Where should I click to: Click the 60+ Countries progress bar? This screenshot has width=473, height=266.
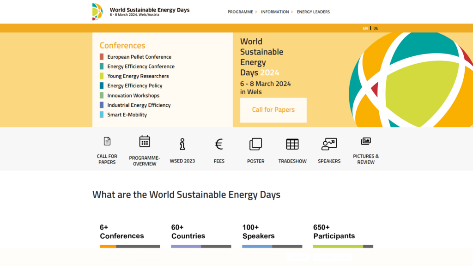[201, 247]
